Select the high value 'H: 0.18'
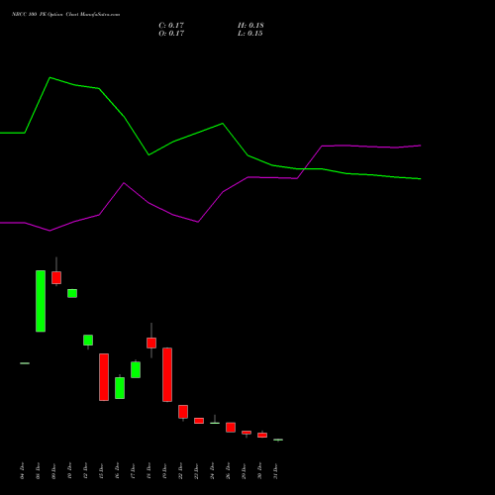 point(250,26)
